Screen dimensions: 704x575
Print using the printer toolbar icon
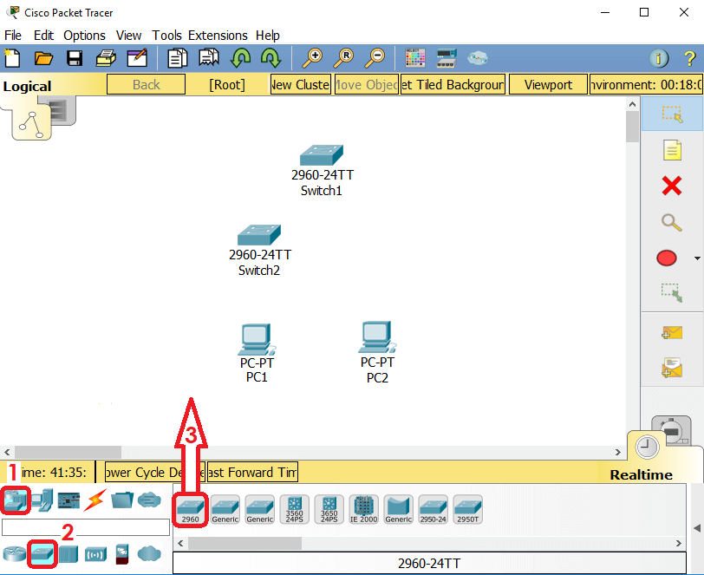[x=106, y=58]
